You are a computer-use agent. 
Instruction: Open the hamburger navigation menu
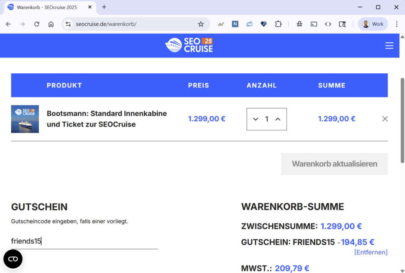click(x=389, y=46)
